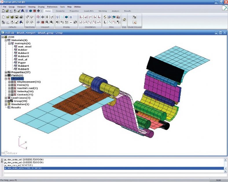Click the blue shaded cube icon in the quick access toolbar
The image size is (228, 182).
(x=31, y=11)
